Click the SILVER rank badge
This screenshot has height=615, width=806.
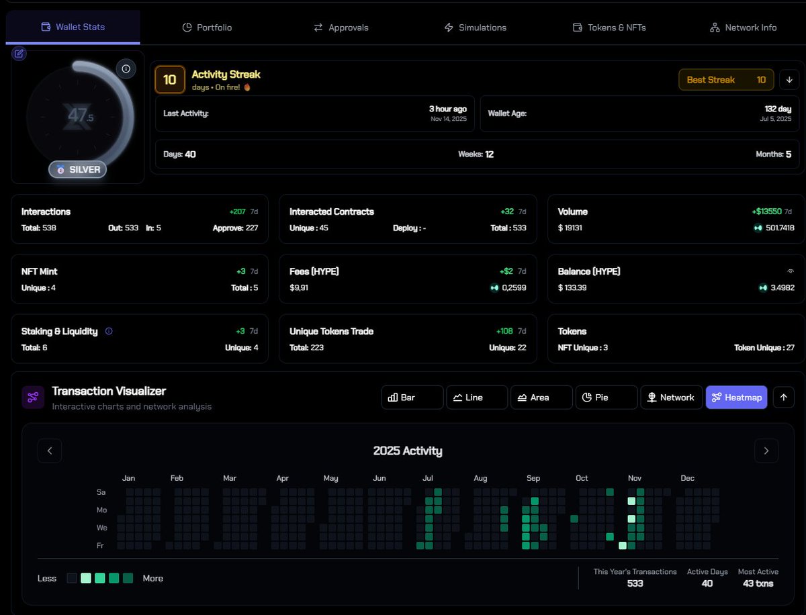(78, 170)
